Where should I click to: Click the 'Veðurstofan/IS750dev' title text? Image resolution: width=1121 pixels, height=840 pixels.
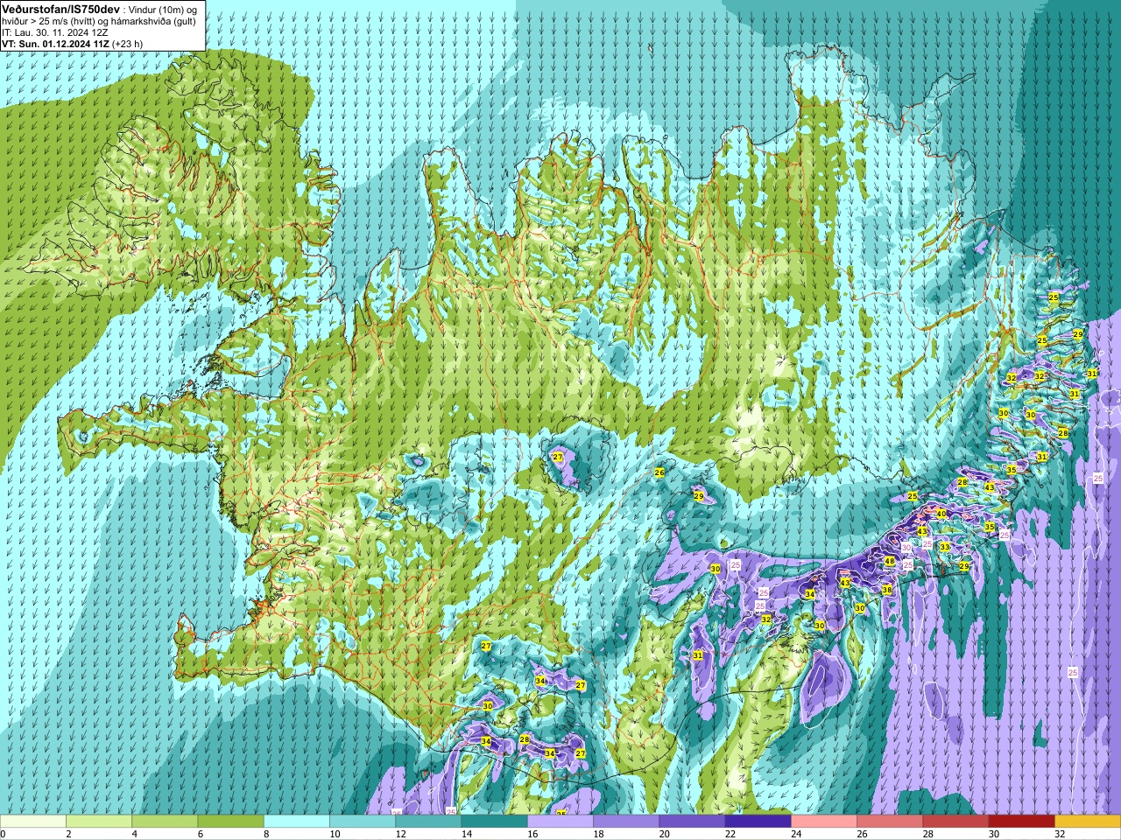(61, 8)
